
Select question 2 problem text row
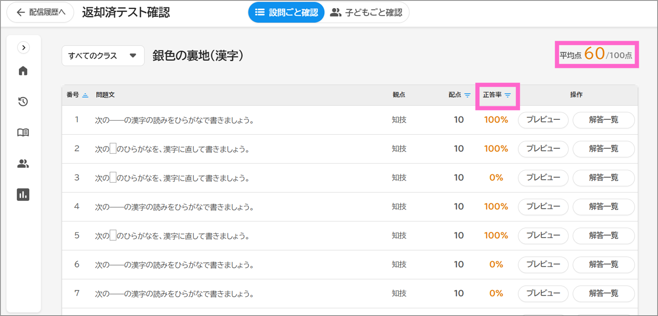click(172, 149)
